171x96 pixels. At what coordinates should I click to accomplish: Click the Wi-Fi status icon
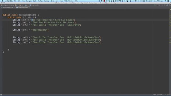point(135,1)
